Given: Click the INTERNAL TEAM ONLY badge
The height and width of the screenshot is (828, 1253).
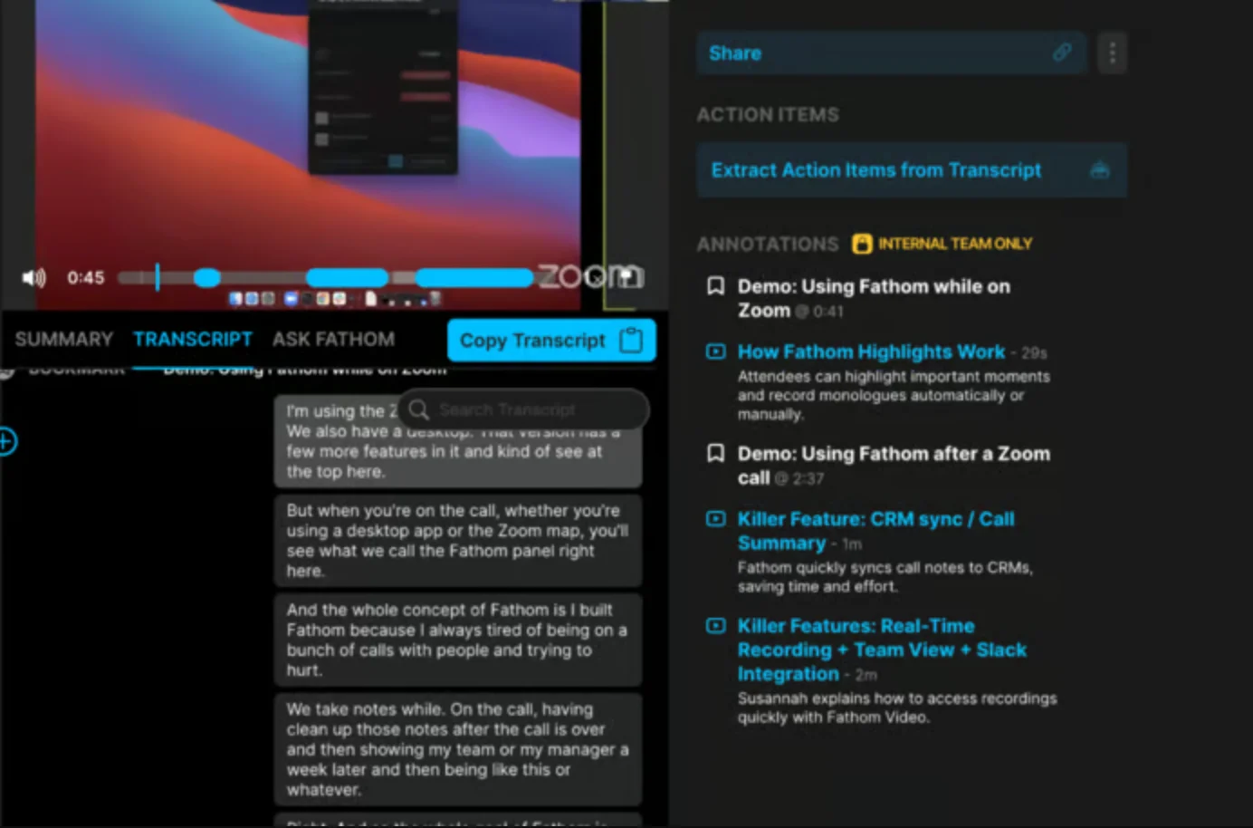Looking at the screenshot, I should [942, 244].
